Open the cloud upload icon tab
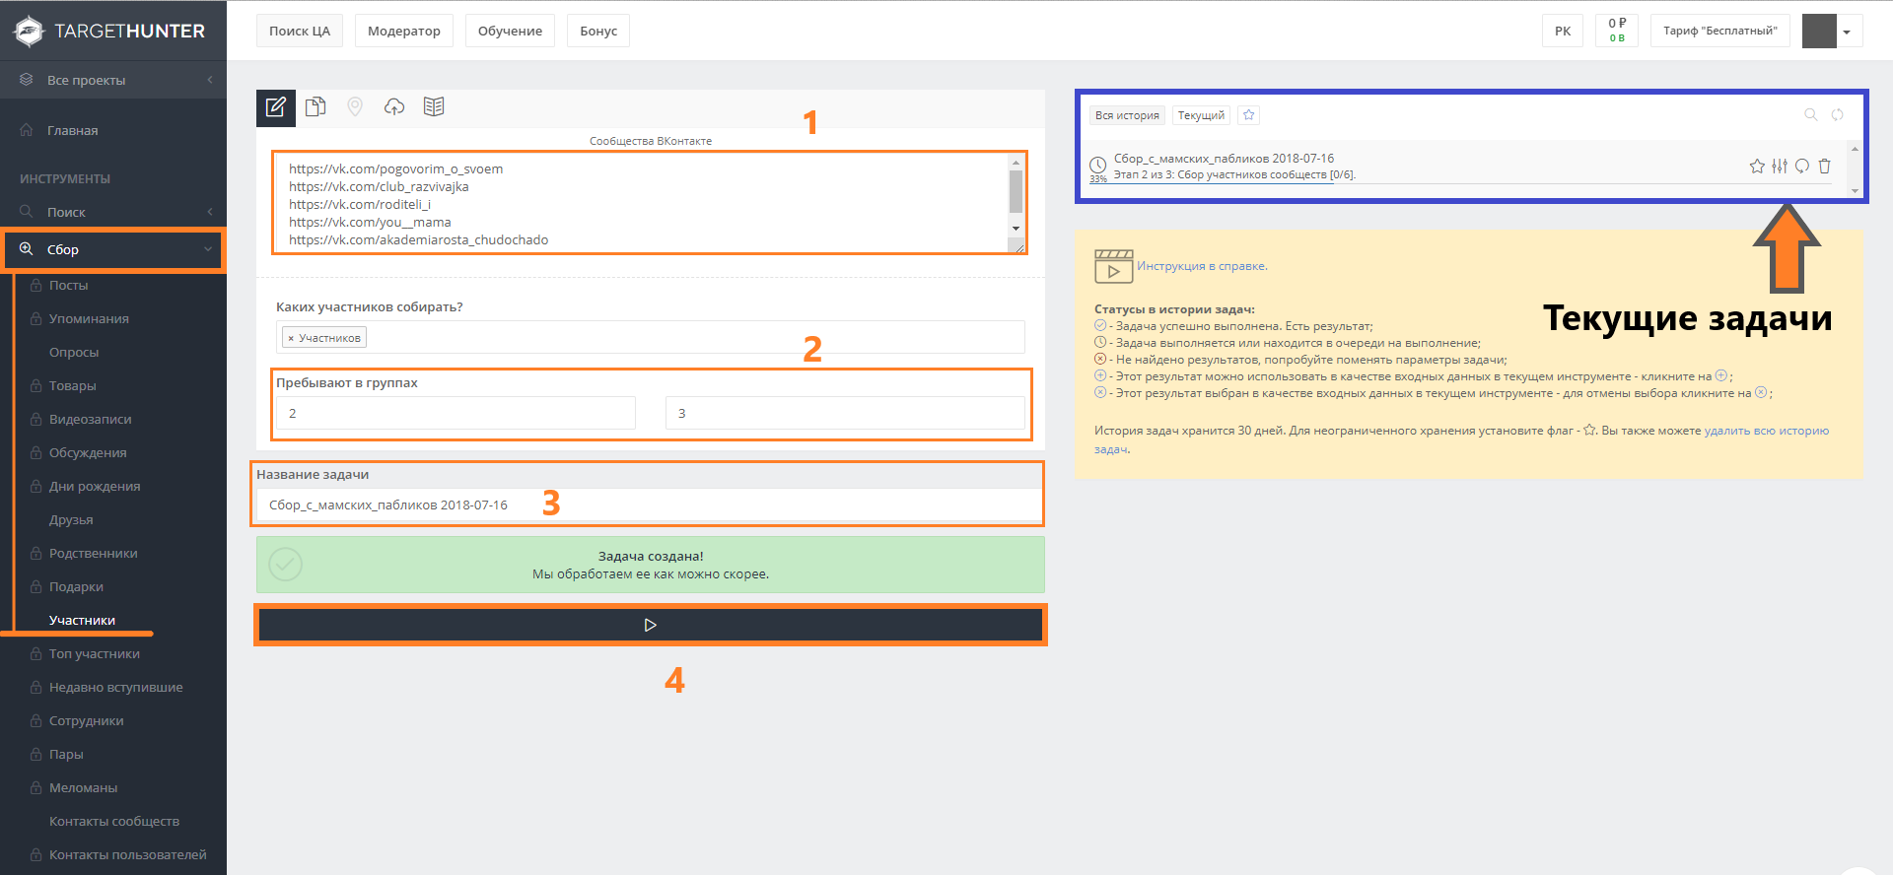 (x=394, y=107)
